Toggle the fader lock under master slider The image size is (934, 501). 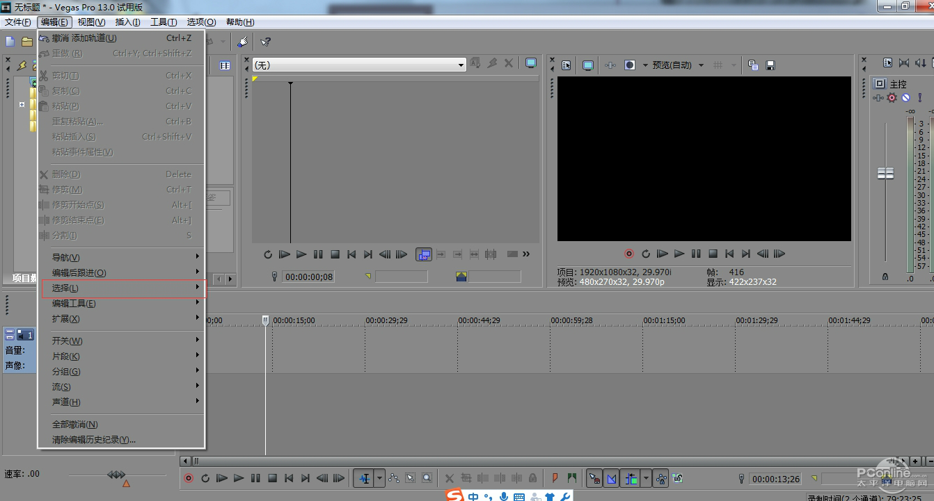[885, 277]
